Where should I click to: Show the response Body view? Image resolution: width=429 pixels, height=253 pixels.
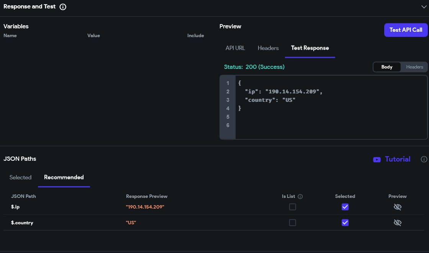(x=387, y=67)
